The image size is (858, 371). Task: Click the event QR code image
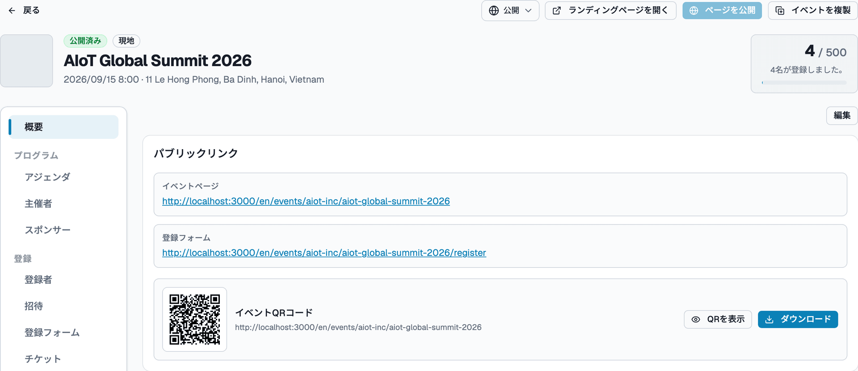point(195,320)
